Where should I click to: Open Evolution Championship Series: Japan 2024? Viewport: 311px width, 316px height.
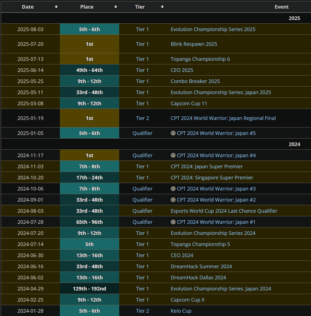pos(221,289)
